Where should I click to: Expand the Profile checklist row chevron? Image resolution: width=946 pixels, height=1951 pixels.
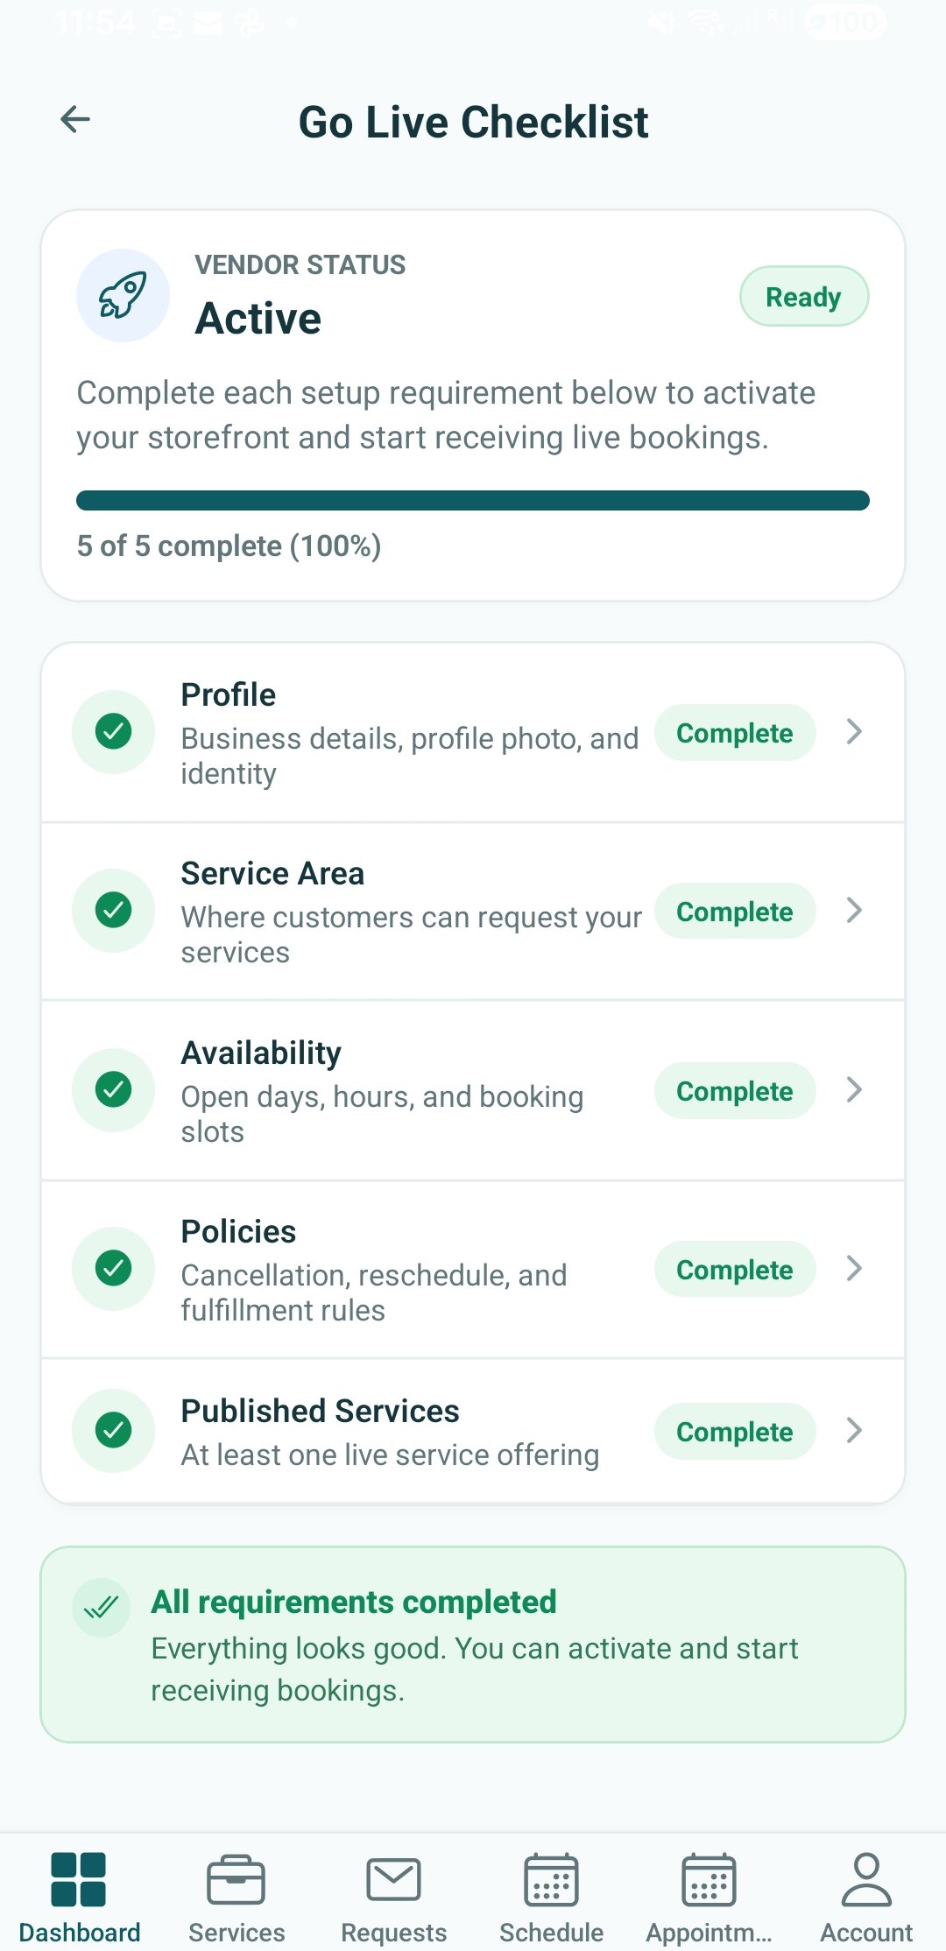tap(853, 731)
